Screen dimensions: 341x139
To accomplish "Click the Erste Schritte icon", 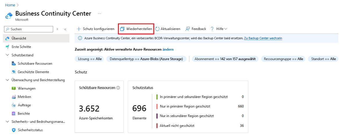I will pyautogui.click(x=7, y=47).
